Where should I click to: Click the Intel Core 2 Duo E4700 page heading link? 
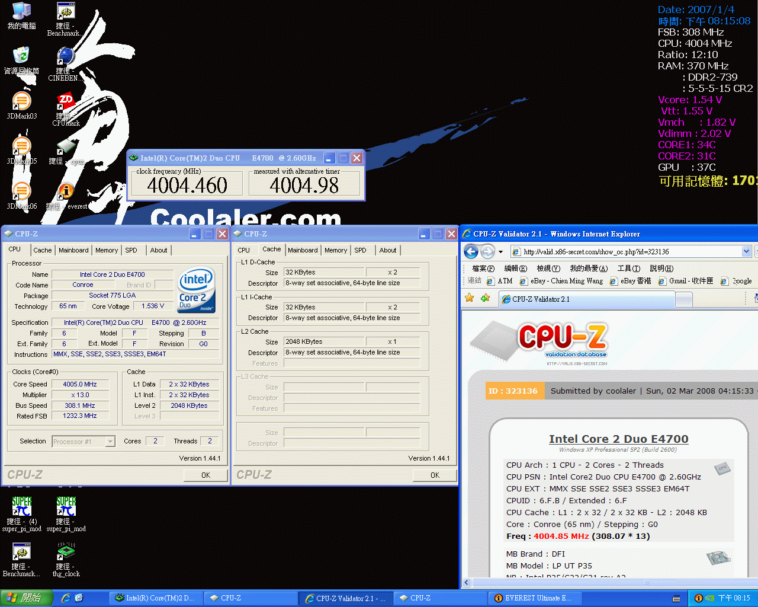click(618, 439)
